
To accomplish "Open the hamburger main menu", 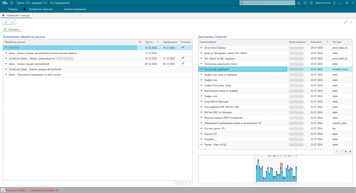I will (x=11, y=3).
